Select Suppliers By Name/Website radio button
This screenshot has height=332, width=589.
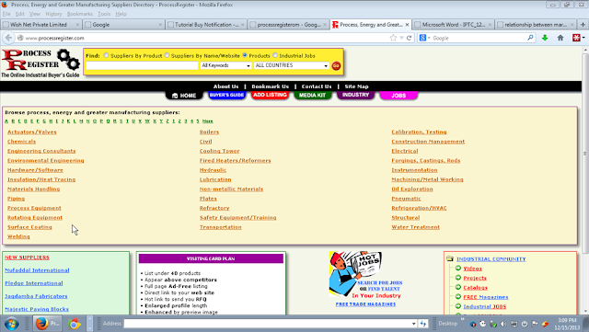click(x=167, y=55)
